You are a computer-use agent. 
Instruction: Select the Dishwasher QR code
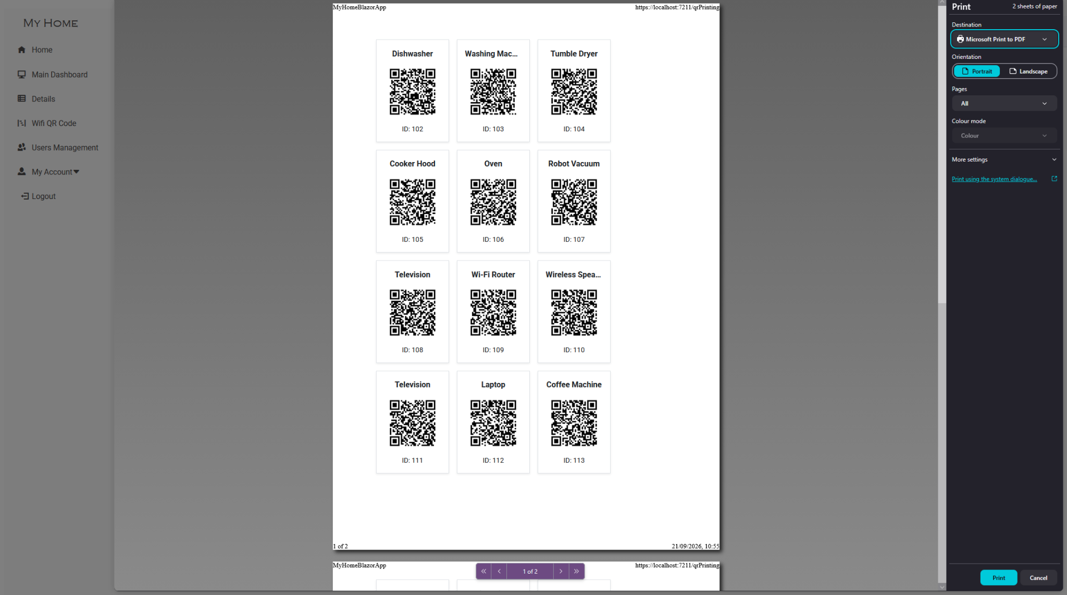click(412, 92)
